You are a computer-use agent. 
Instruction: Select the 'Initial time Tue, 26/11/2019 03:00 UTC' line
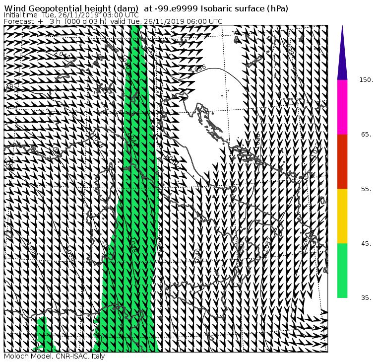tap(71, 15)
